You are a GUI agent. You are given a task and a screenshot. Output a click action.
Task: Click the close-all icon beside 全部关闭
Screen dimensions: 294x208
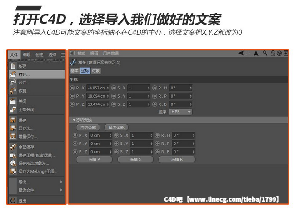coord(13,109)
